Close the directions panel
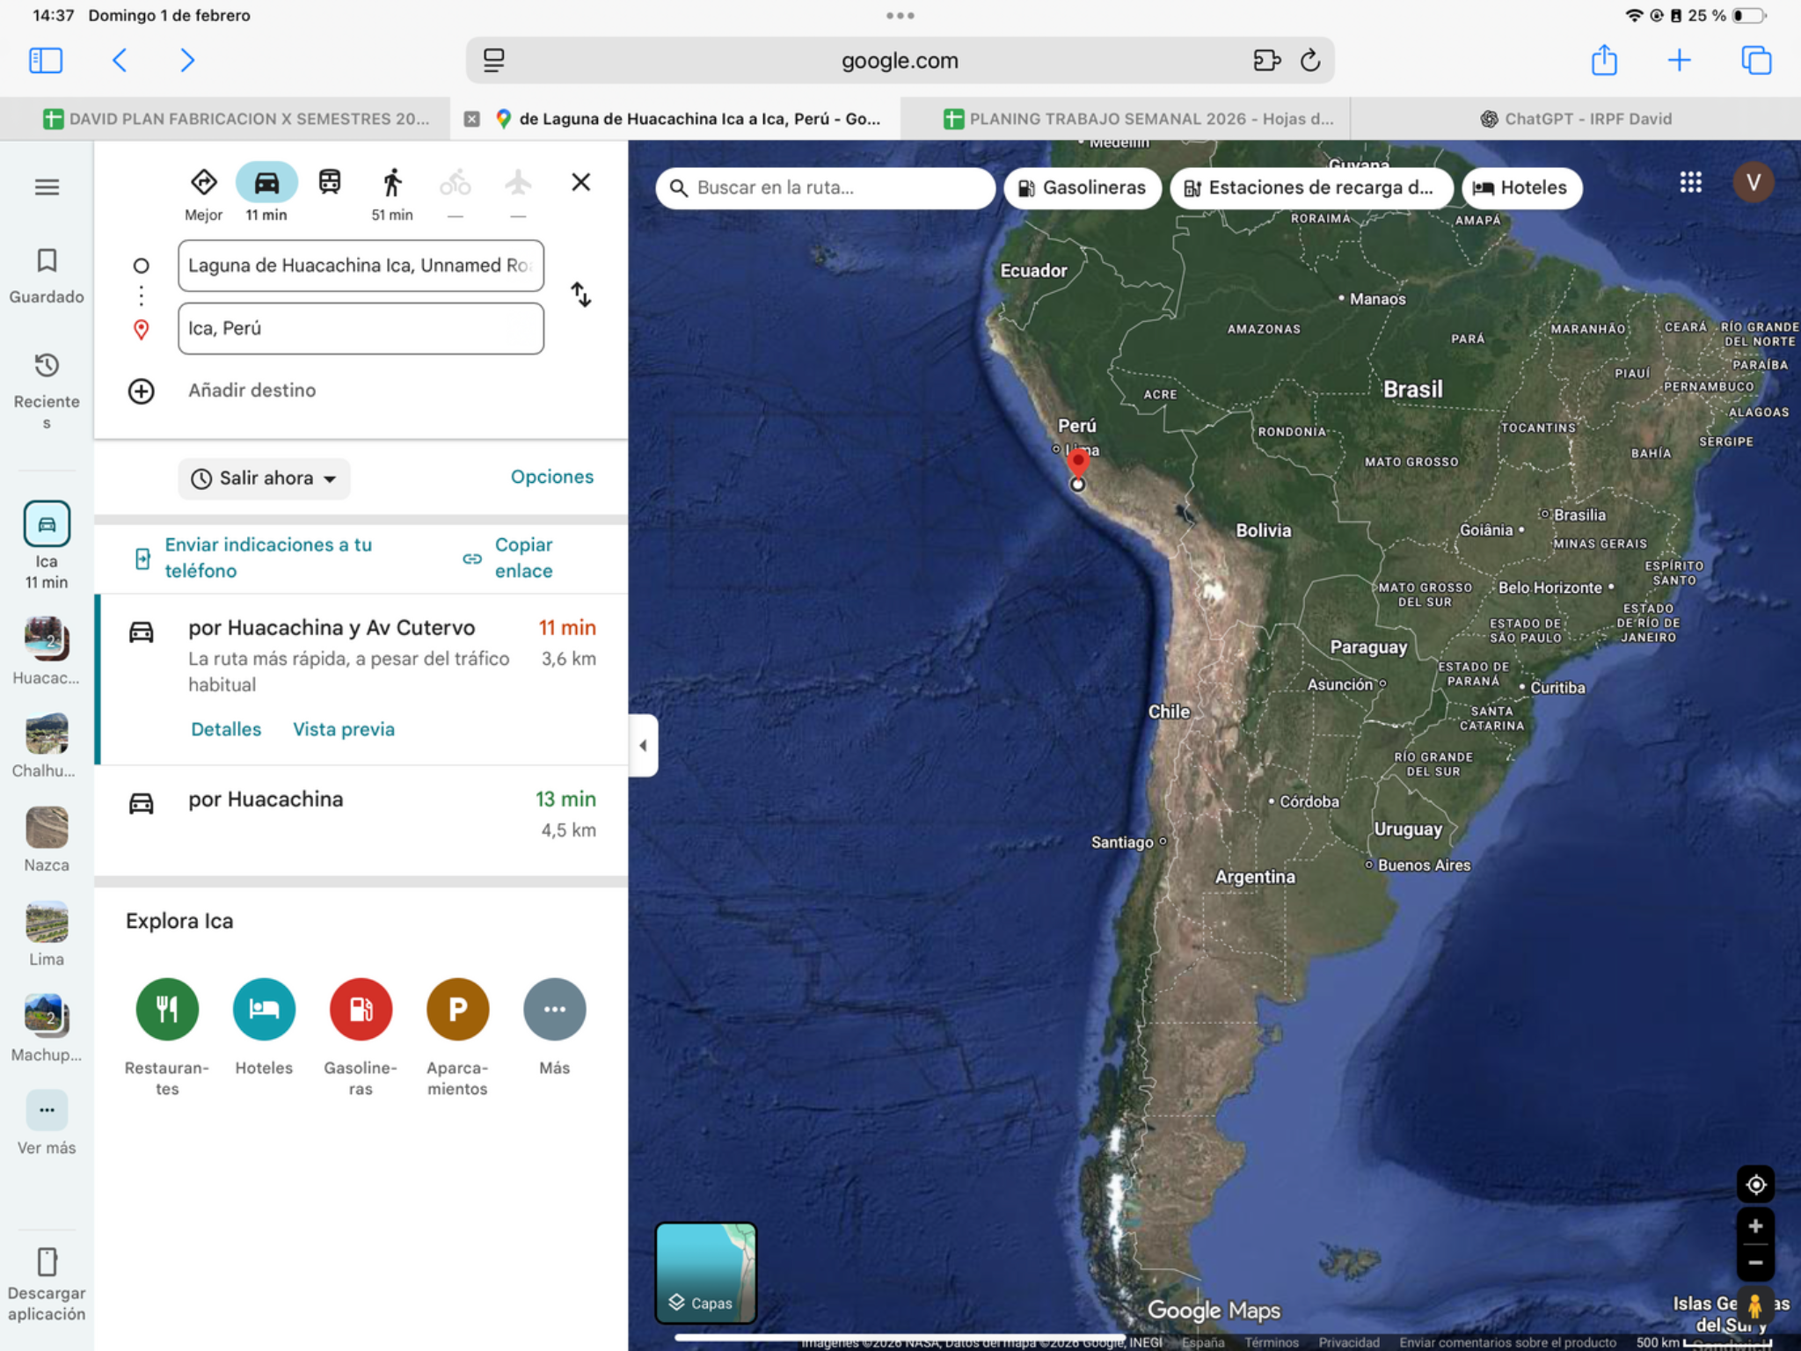The width and height of the screenshot is (1801, 1351). click(x=580, y=182)
